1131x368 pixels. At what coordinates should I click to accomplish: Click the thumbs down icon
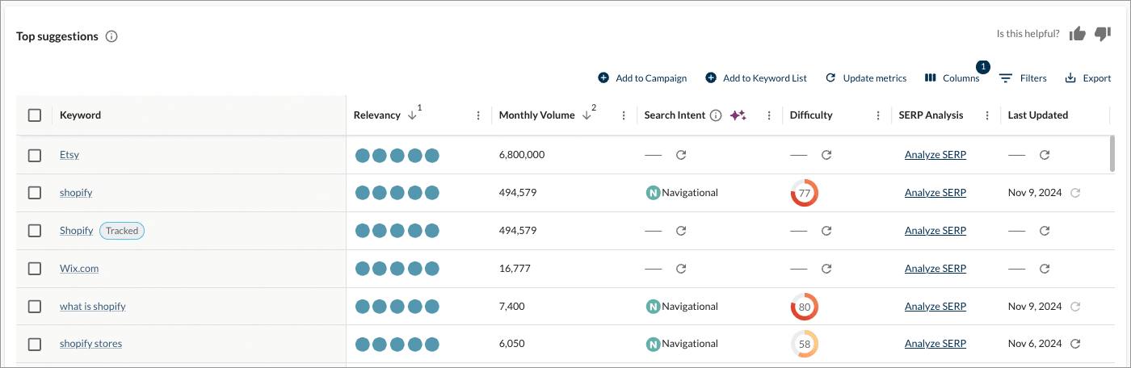[1103, 34]
